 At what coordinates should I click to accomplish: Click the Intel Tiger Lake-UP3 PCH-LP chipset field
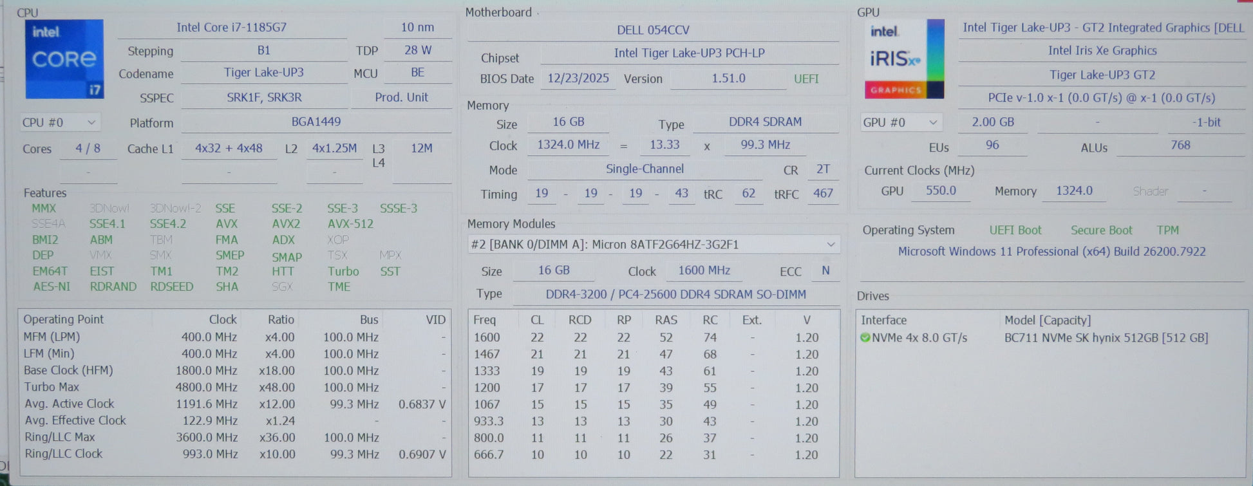tap(689, 53)
